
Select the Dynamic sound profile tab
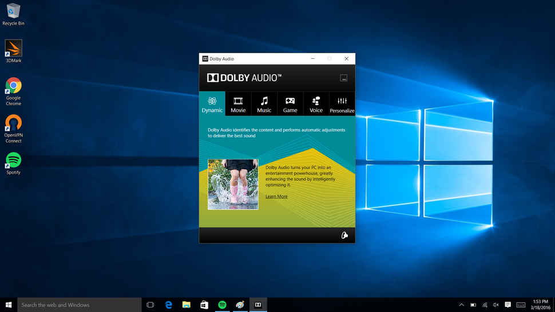coord(212,104)
